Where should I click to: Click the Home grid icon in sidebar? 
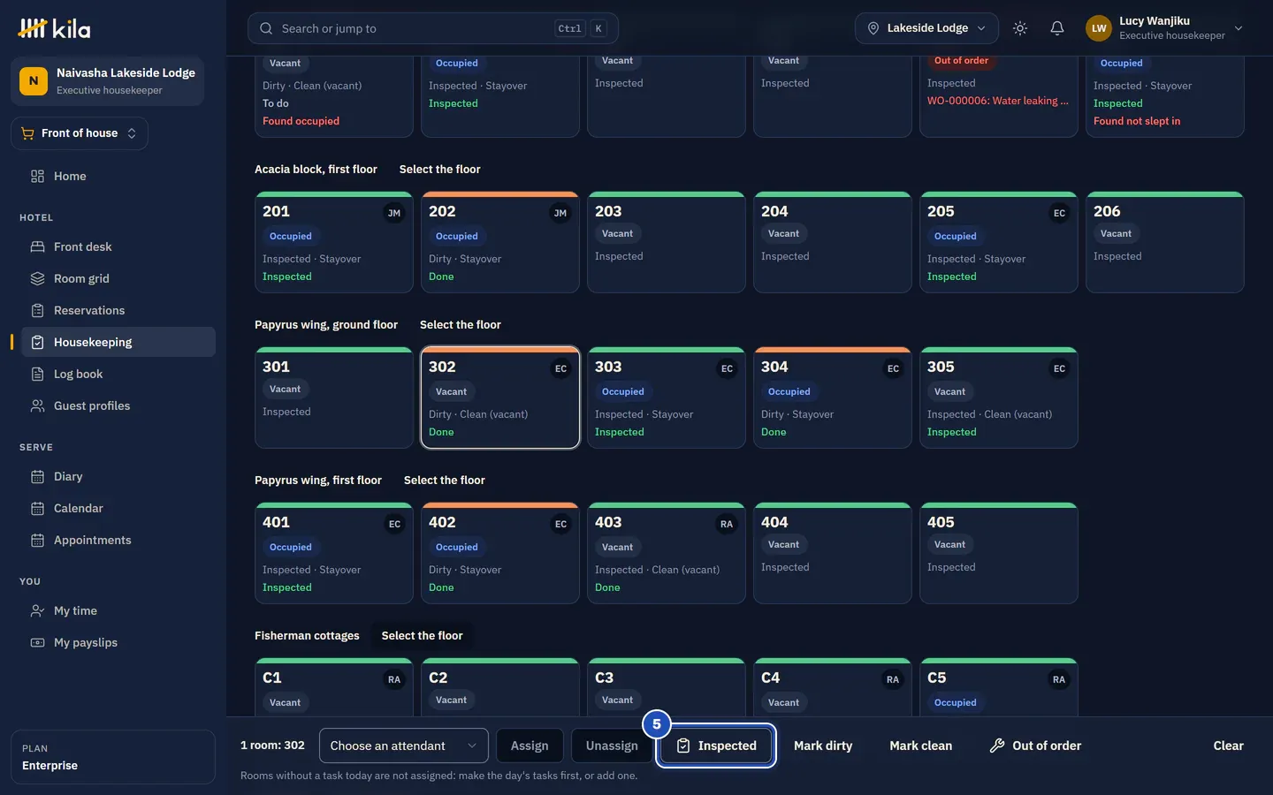click(x=37, y=176)
